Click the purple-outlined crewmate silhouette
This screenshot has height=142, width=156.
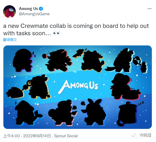click(x=23, y=60)
